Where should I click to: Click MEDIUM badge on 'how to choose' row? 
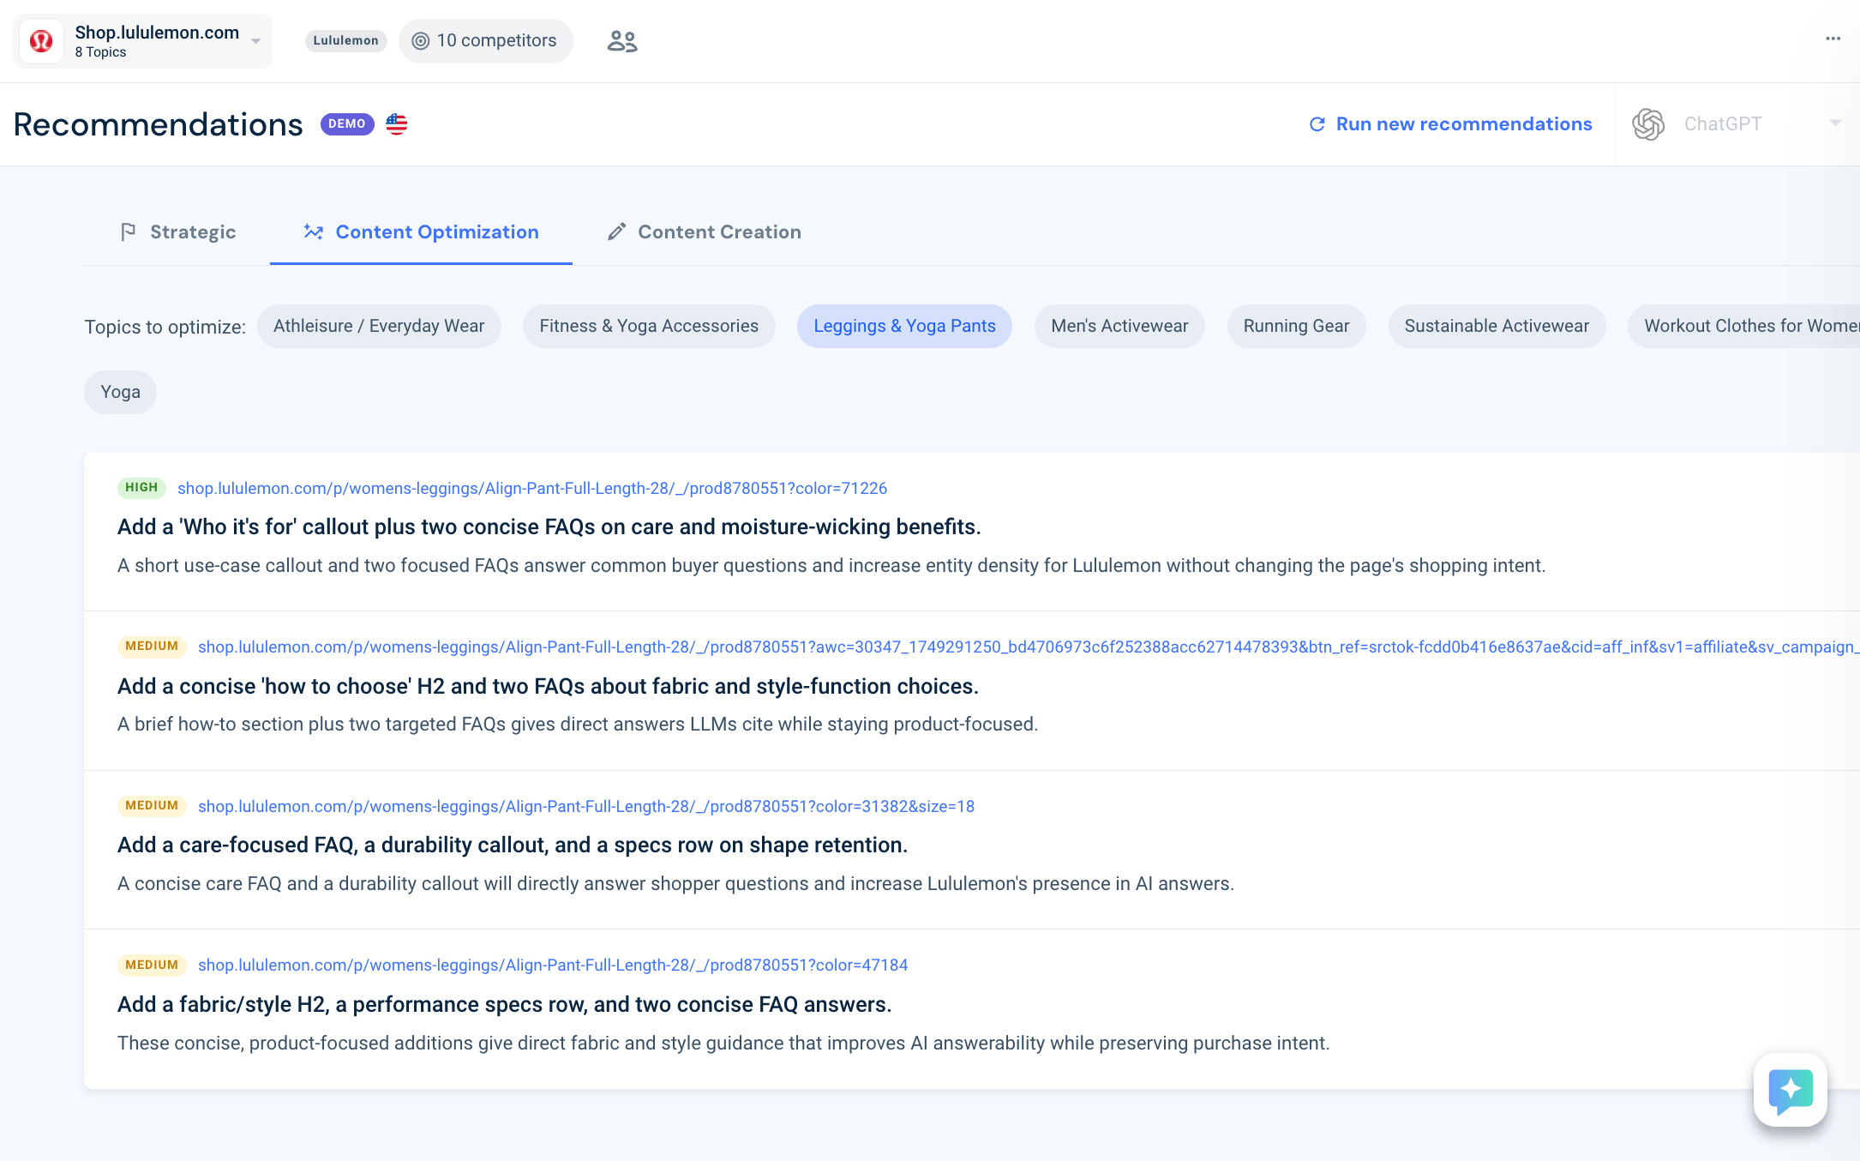click(152, 646)
